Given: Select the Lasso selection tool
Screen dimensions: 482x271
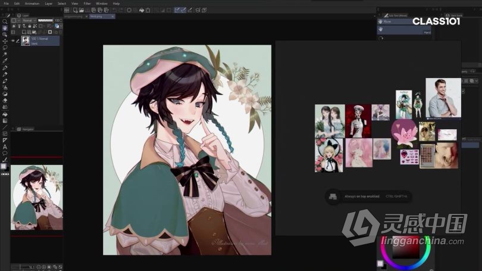Looking at the screenshot, I should (x=5, y=48).
